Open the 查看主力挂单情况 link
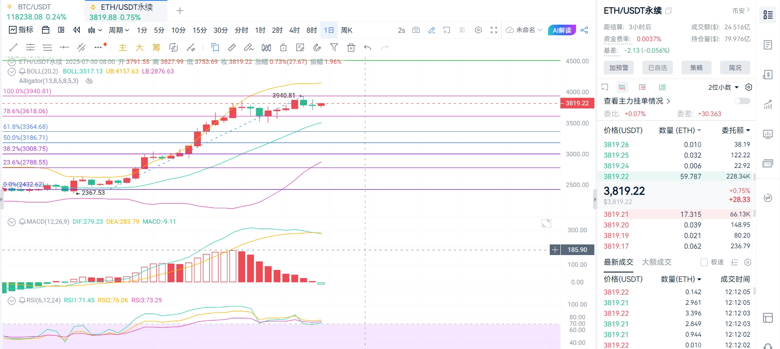This screenshot has height=349, width=780. pyautogui.click(x=636, y=101)
